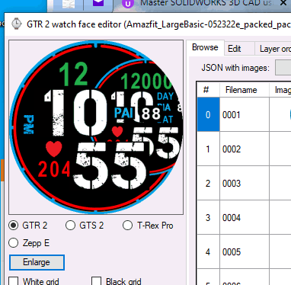Click the # column header

tap(208, 90)
